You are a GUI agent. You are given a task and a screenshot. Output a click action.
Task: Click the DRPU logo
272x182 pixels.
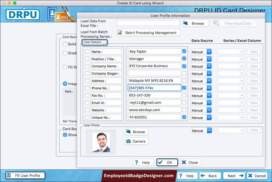click(x=23, y=15)
